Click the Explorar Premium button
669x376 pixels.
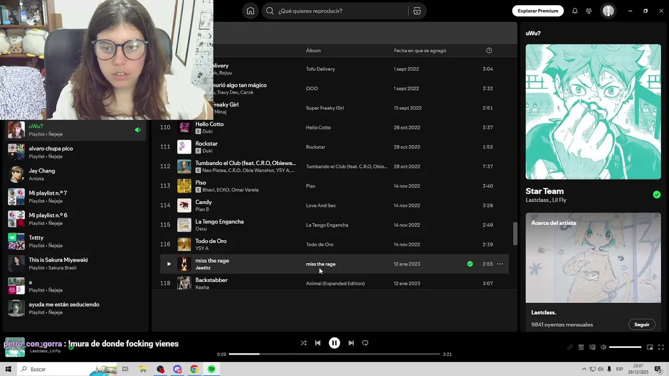click(x=538, y=11)
